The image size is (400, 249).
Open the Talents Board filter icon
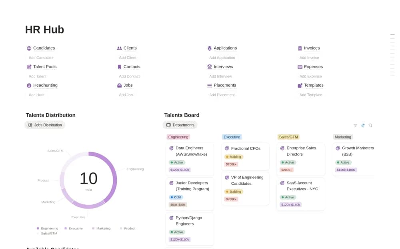tap(355, 125)
